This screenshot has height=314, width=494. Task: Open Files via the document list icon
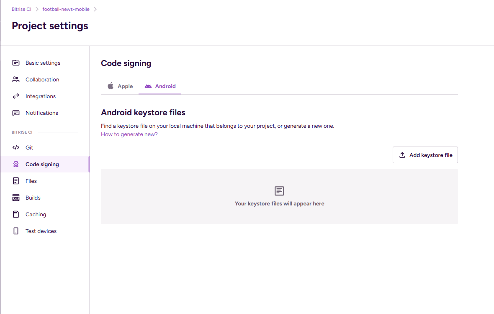15,181
